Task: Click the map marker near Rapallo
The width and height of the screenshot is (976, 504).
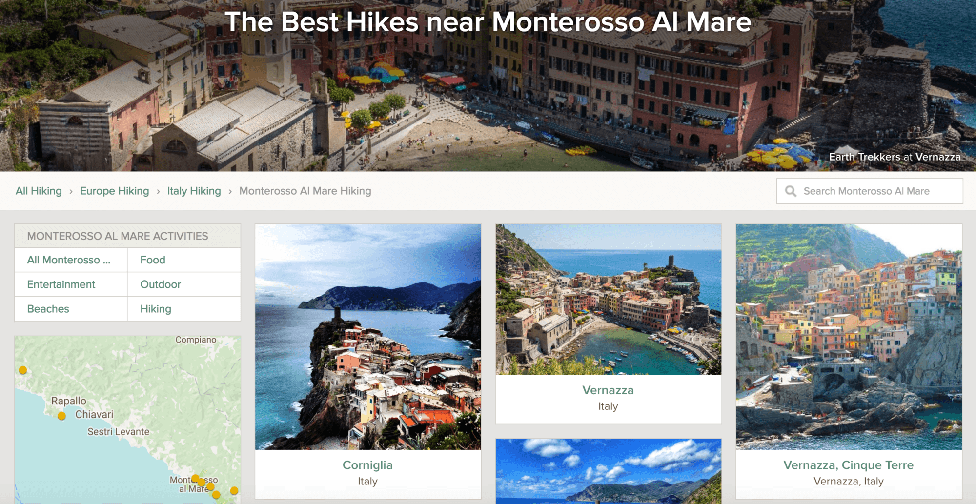Action: coord(61,416)
